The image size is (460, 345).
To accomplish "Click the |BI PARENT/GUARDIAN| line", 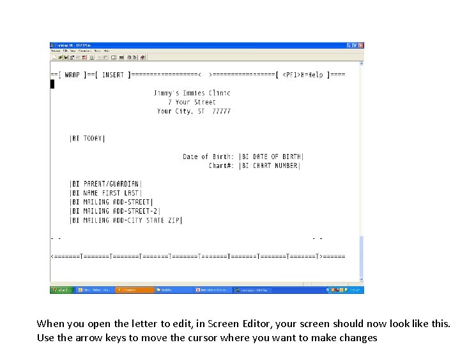I will pos(105,184).
